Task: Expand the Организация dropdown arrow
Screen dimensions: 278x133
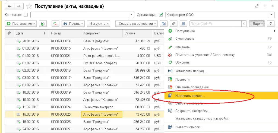Action: coord(271,15)
